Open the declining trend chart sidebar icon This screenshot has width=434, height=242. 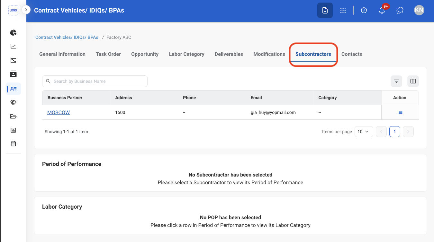(13, 60)
